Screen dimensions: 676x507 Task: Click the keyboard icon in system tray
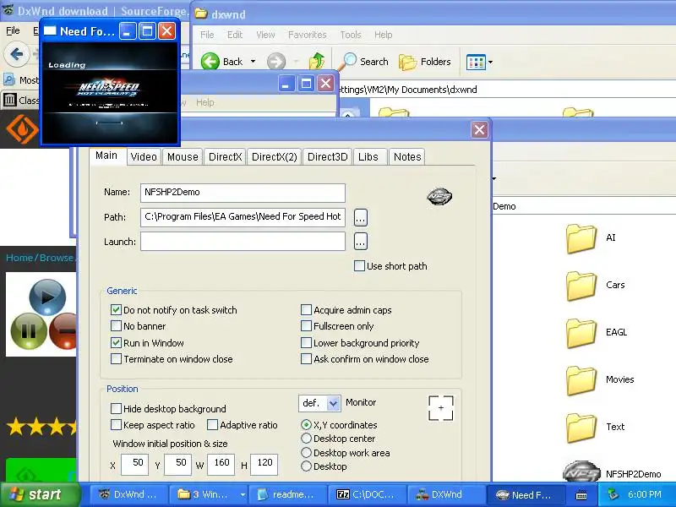pos(581,495)
